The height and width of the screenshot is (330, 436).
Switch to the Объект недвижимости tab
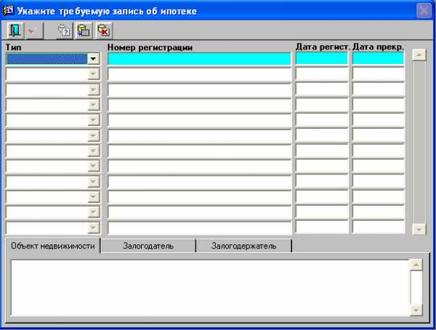52,246
